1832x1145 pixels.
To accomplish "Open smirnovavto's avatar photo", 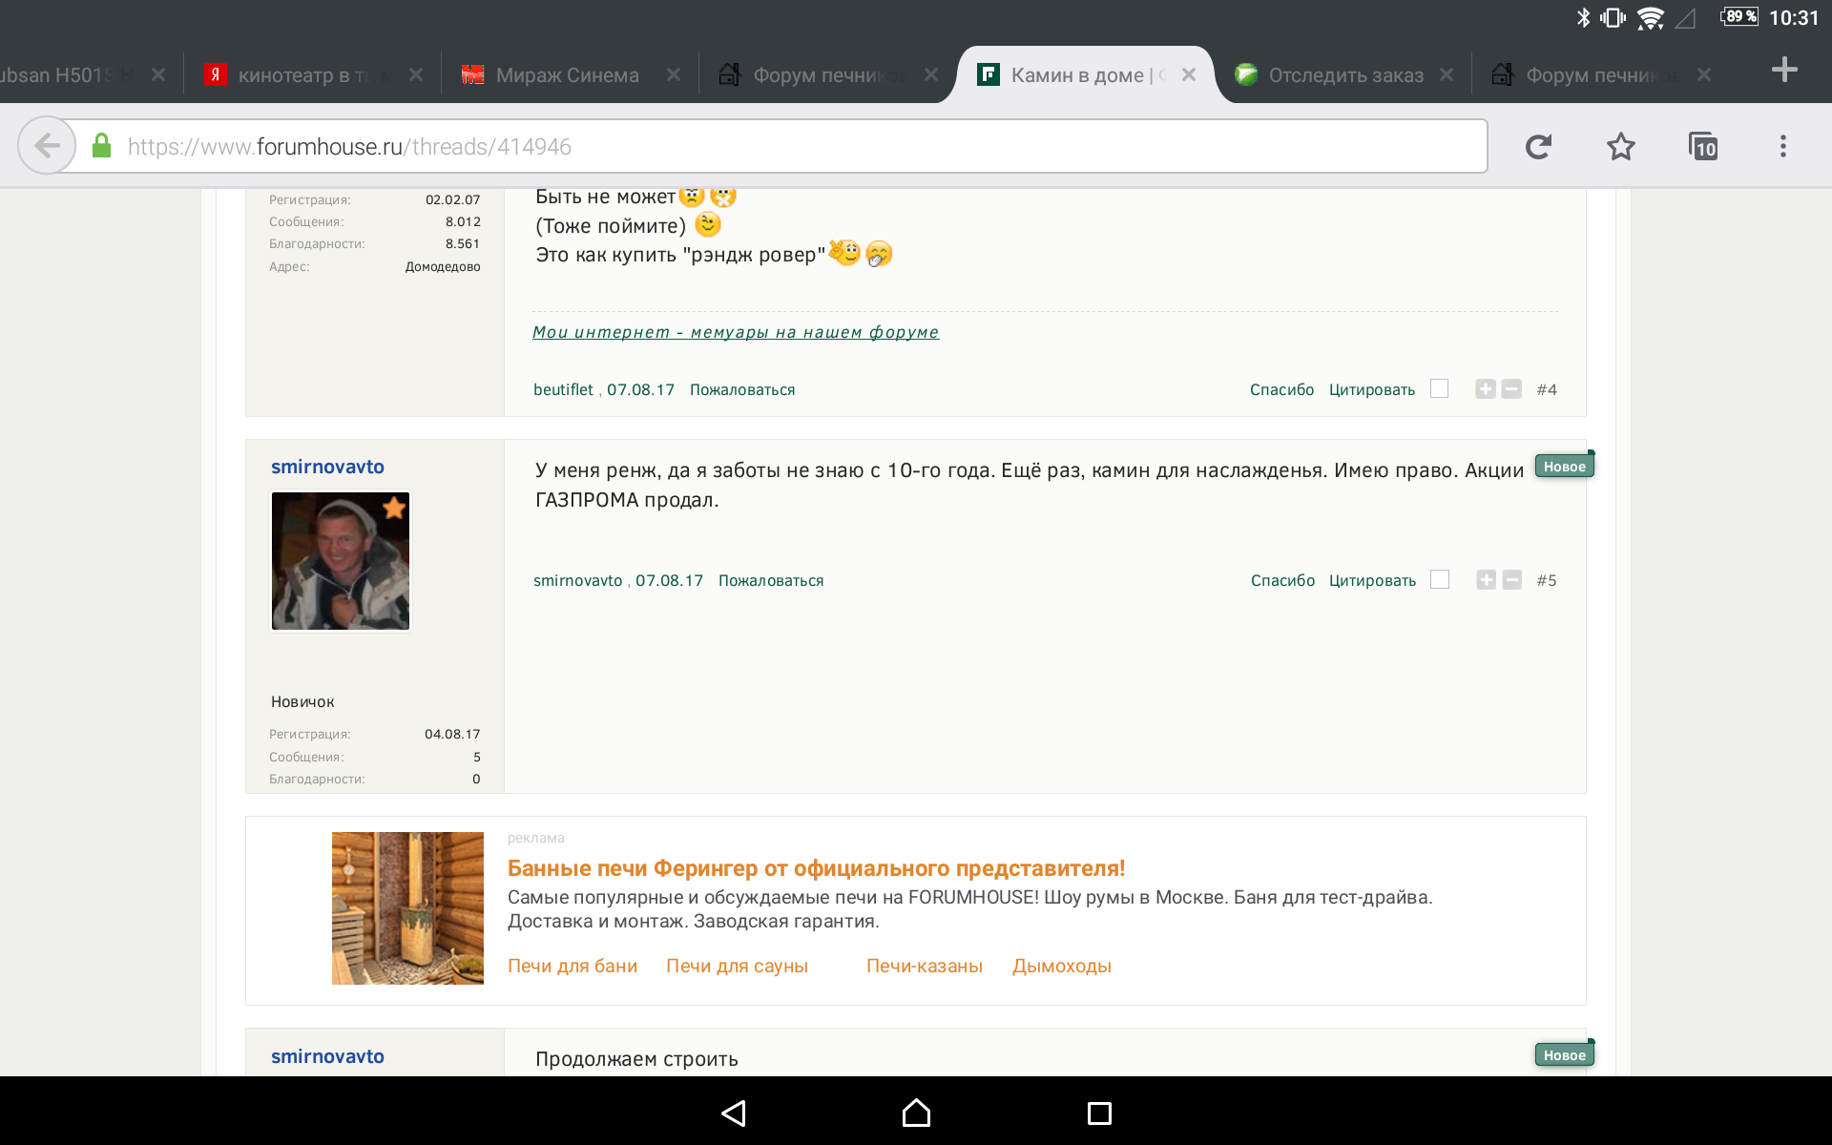I will tap(341, 561).
